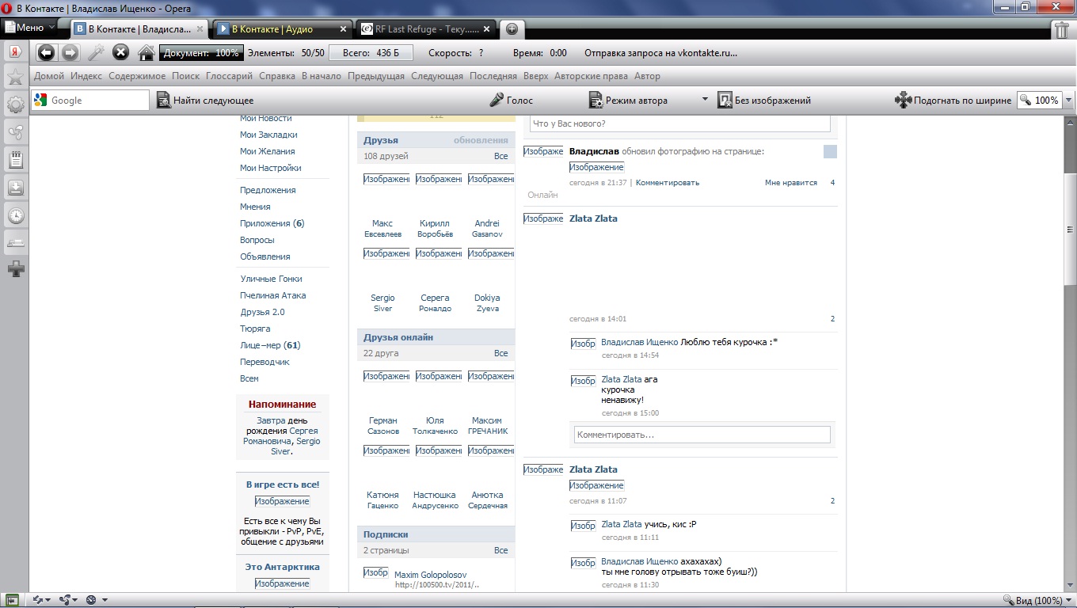Open the Opera Menu dropdown
This screenshot has height=608, width=1077.
(30, 28)
